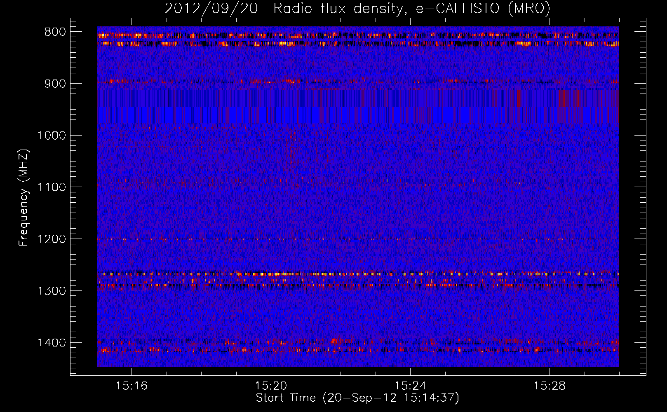
Task: Click the 15:16 time tick label
Action: [x=132, y=386]
